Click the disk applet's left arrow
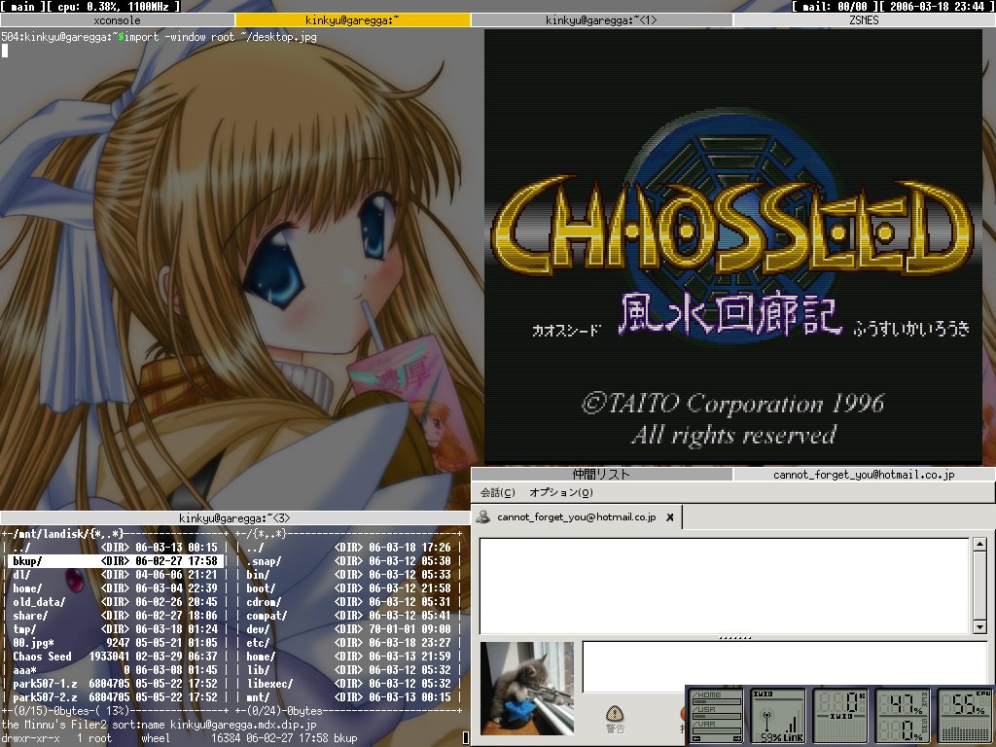This screenshot has width=996, height=747. pos(694,739)
